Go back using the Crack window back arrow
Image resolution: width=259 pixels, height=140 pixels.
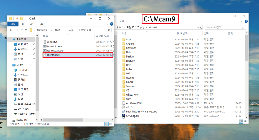pyautogui.click(x=11, y=30)
